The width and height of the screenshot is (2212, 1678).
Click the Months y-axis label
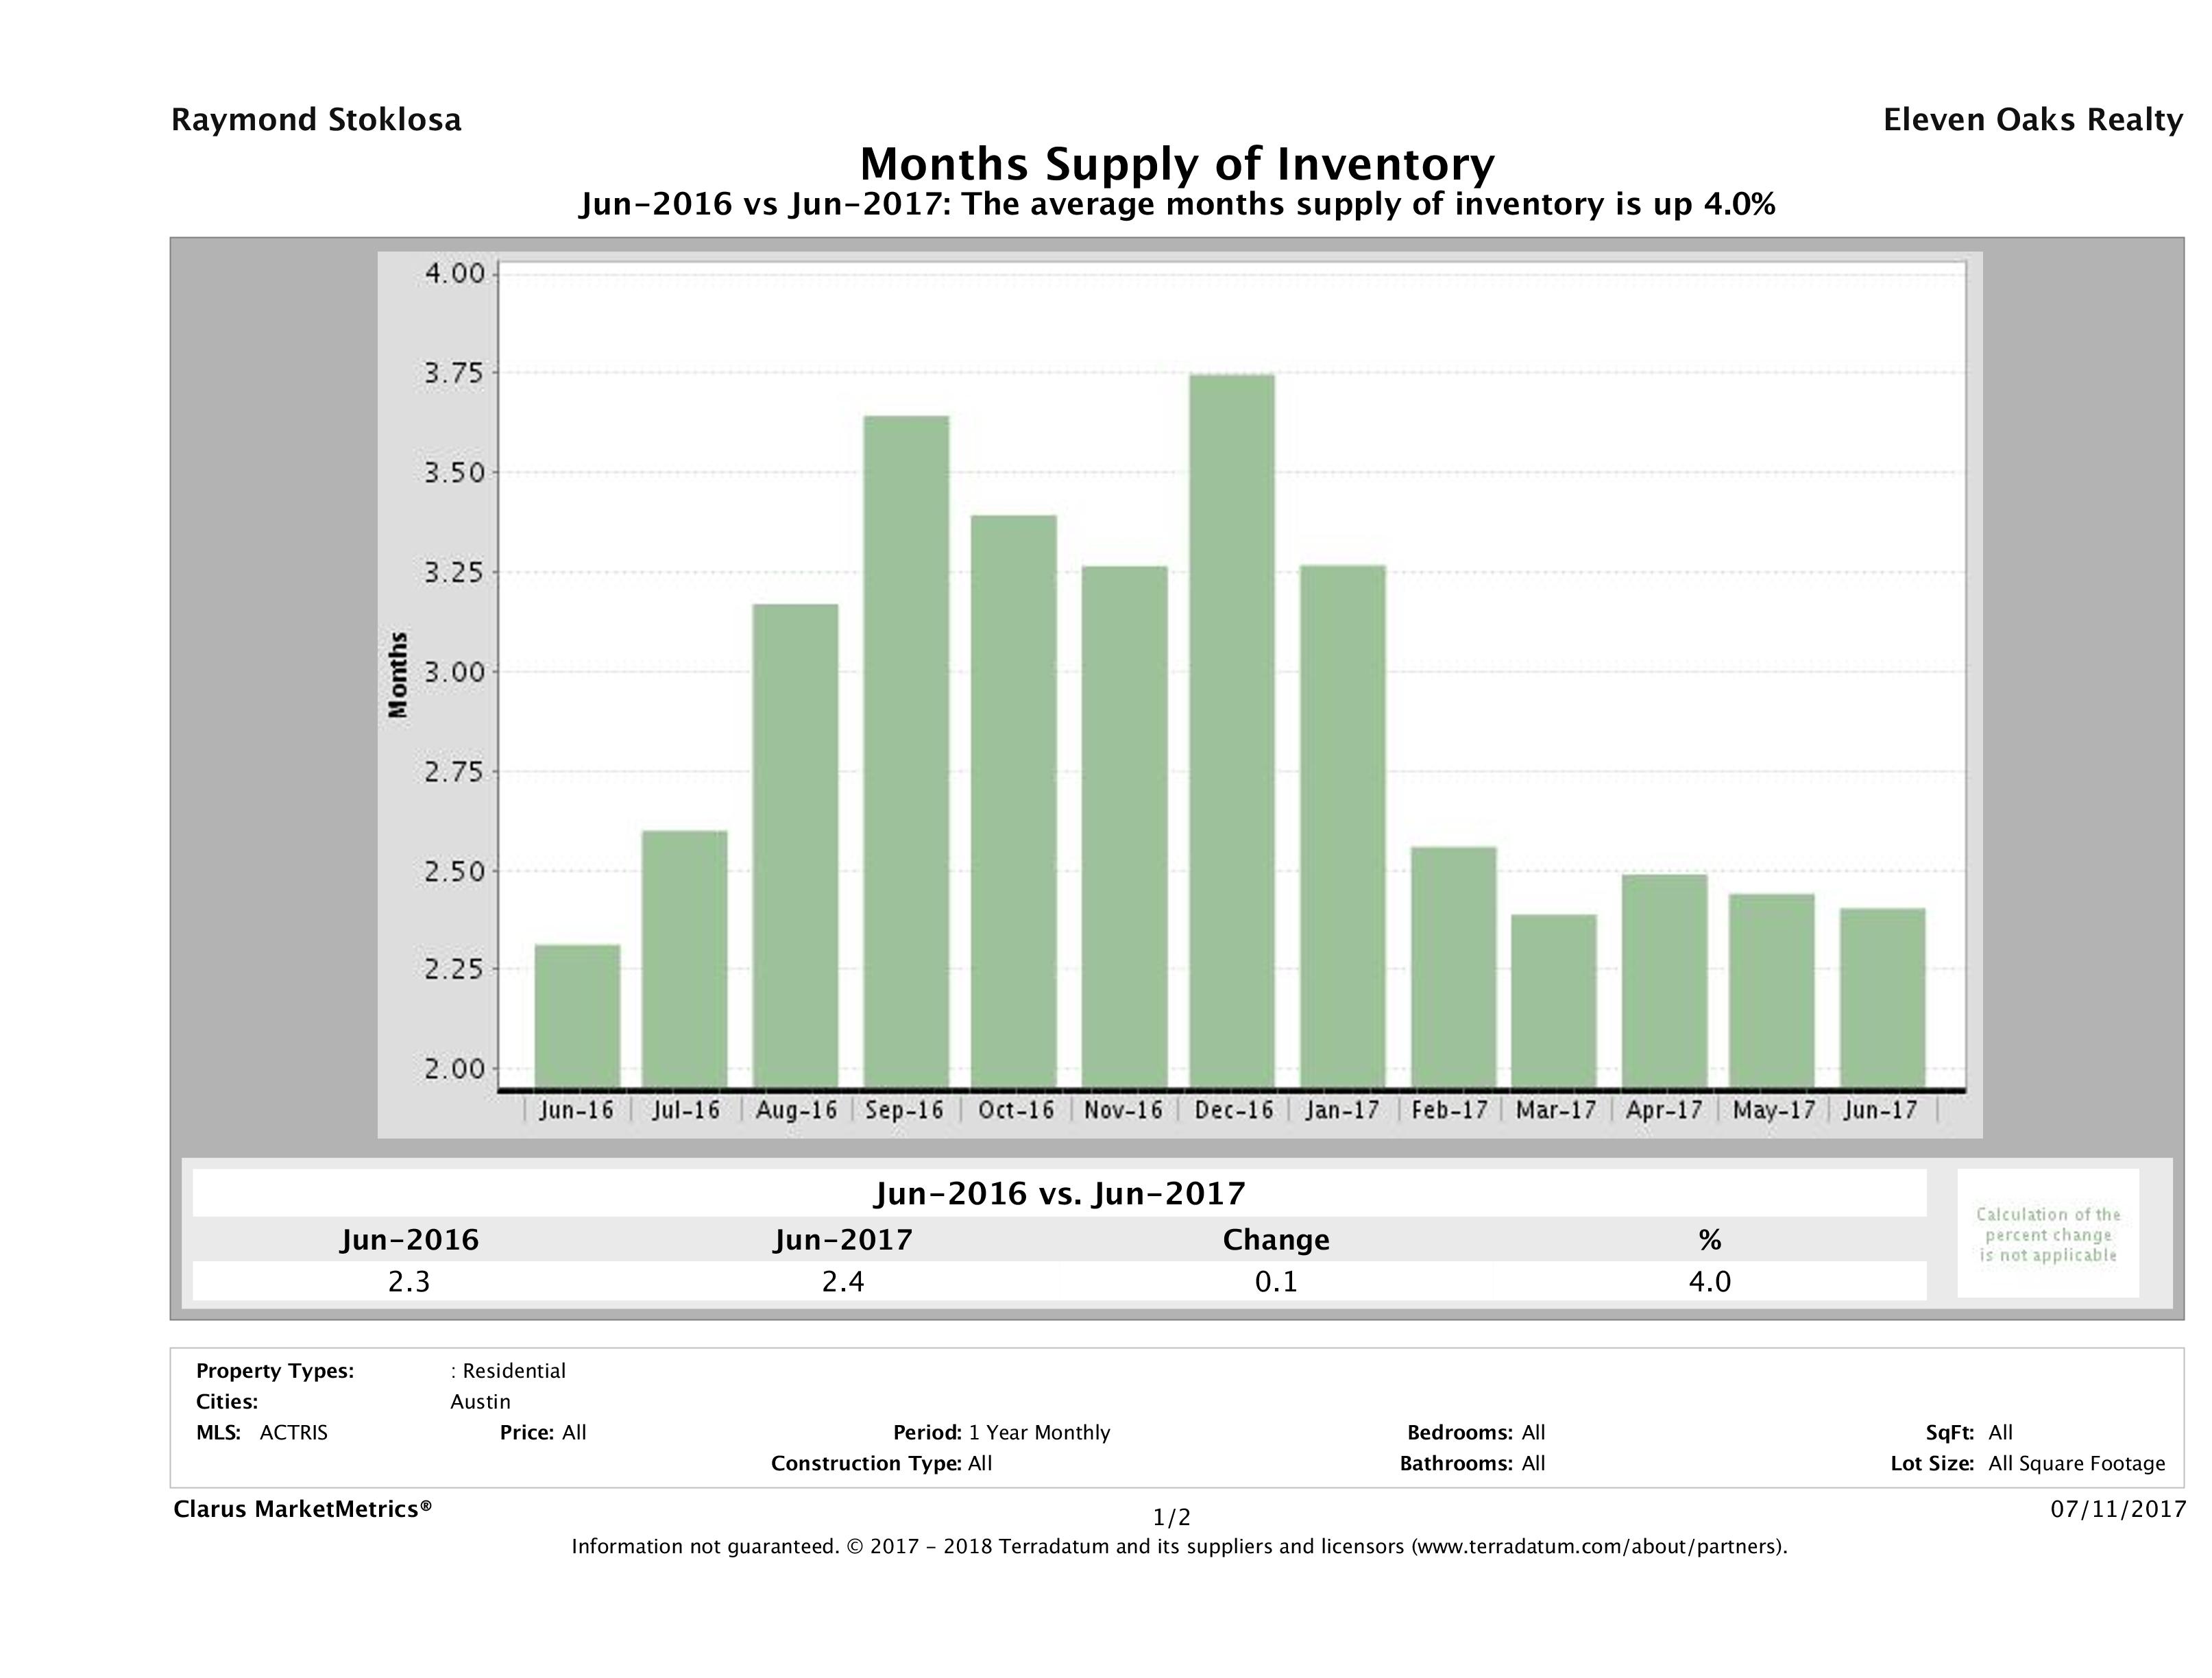[x=398, y=674]
